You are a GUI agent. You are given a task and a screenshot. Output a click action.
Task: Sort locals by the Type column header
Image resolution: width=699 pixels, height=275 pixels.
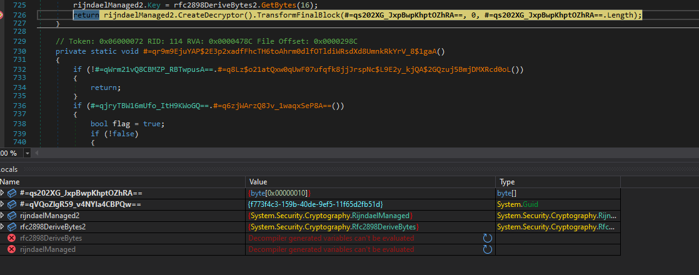[x=558, y=182]
